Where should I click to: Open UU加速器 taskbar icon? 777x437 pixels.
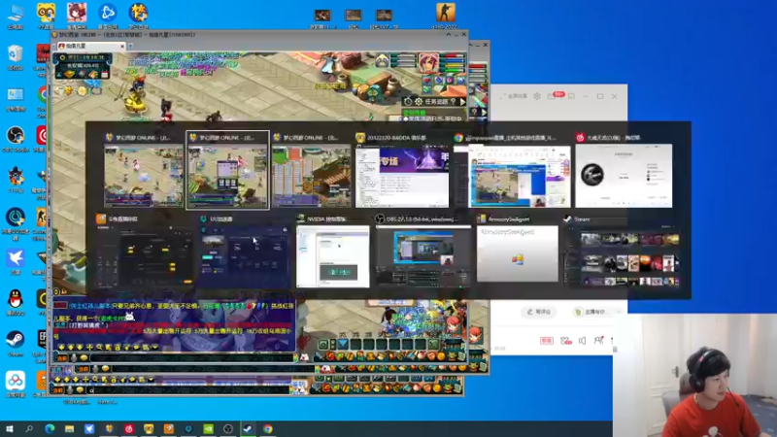(x=188, y=428)
